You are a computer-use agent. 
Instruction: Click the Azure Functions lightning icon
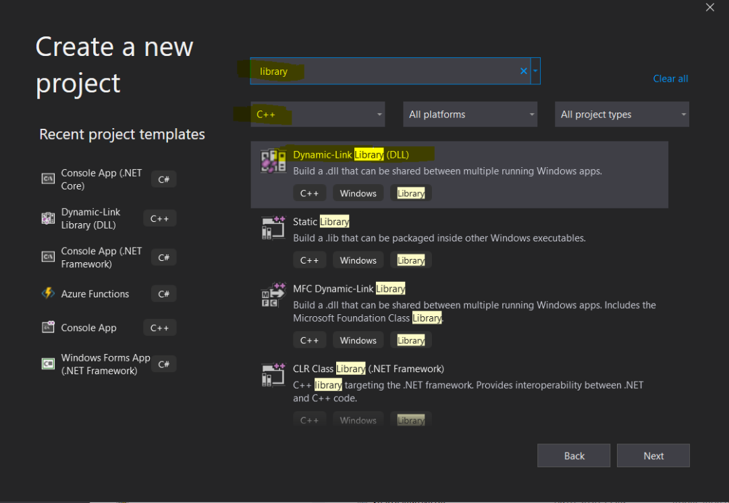(x=48, y=293)
